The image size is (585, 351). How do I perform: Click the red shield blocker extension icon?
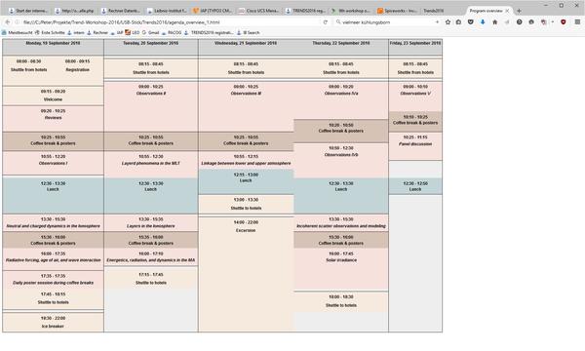(x=563, y=22)
